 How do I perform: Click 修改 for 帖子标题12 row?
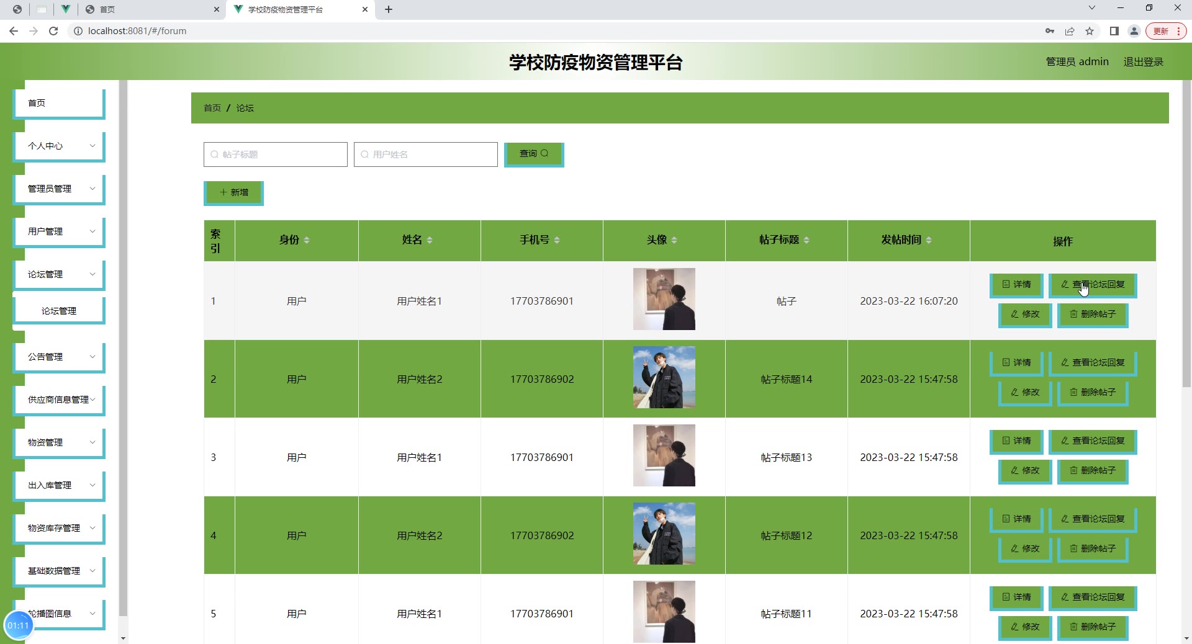(x=1025, y=549)
